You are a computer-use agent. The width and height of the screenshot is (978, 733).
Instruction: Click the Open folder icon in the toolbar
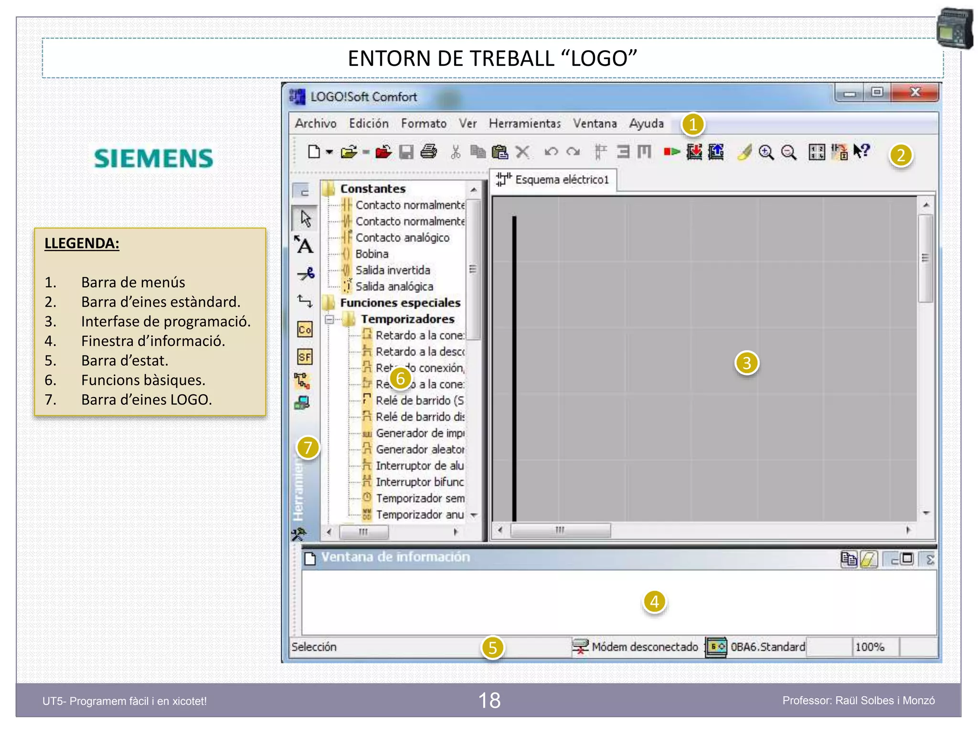tap(349, 152)
